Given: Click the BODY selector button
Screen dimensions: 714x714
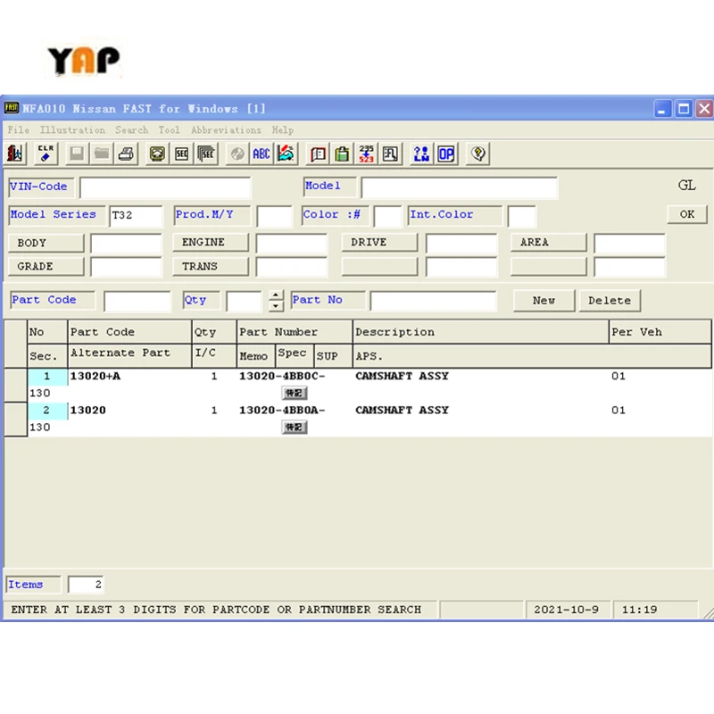Looking at the screenshot, I should tap(46, 243).
